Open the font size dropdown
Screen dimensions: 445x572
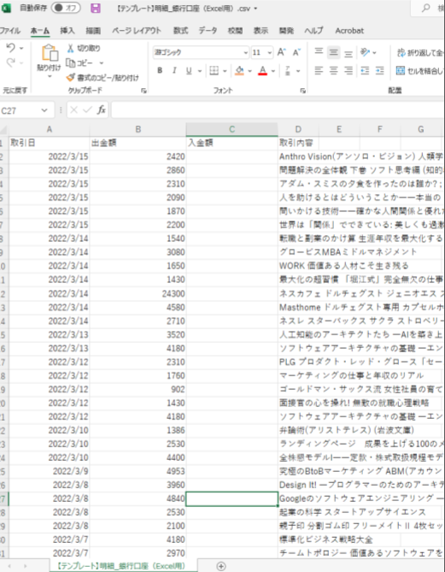point(270,53)
